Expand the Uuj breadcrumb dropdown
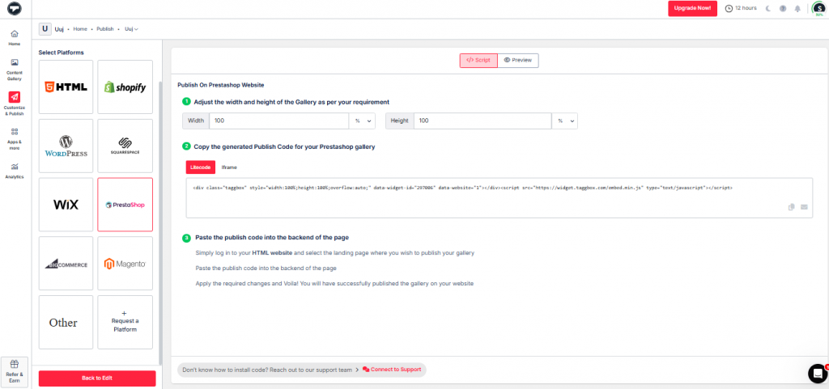The width and height of the screenshot is (829, 389). tap(132, 29)
